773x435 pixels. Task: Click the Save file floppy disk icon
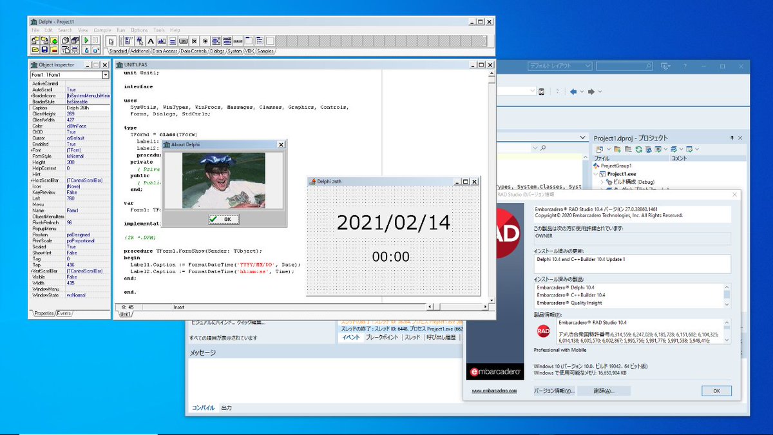pos(44,50)
